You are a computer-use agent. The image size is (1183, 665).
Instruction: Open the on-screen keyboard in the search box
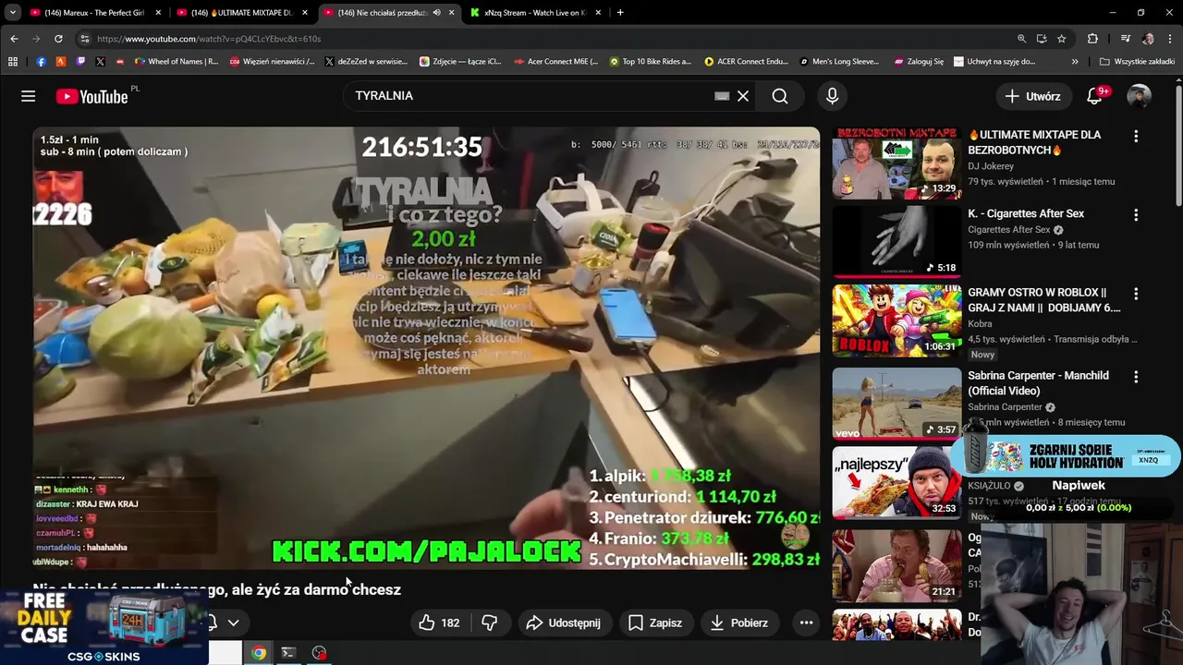[x=722, y=96]
